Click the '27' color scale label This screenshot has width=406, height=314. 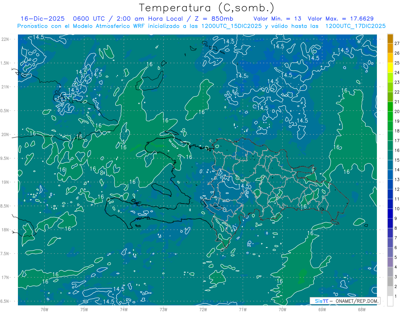(397, 43)
